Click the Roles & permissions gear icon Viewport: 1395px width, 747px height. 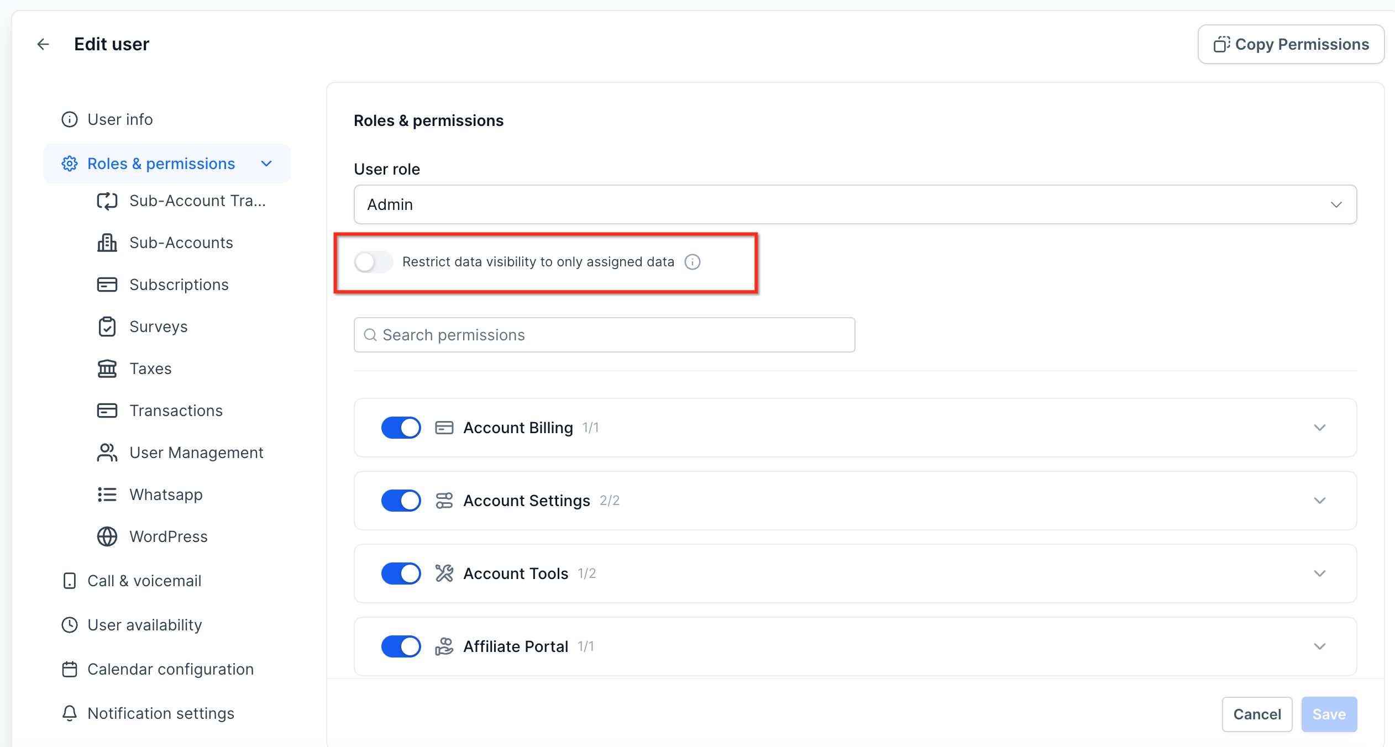(70, 164)
